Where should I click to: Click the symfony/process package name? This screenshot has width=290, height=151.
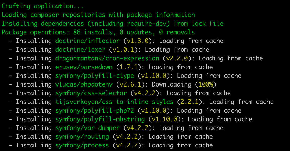(x=82, y=145)
